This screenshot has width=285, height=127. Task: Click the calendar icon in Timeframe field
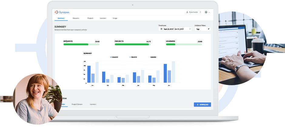click(161, 29)
